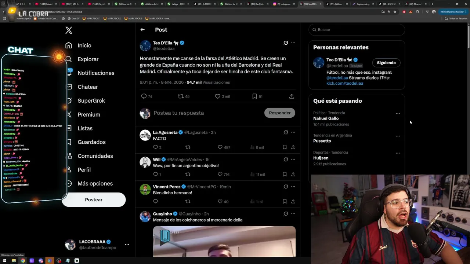Open Notificaciones in the sidebar
This screenshot has width=470, height=264.
point(90,73)
